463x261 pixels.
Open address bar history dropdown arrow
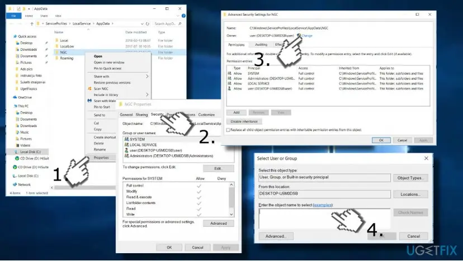142,23
